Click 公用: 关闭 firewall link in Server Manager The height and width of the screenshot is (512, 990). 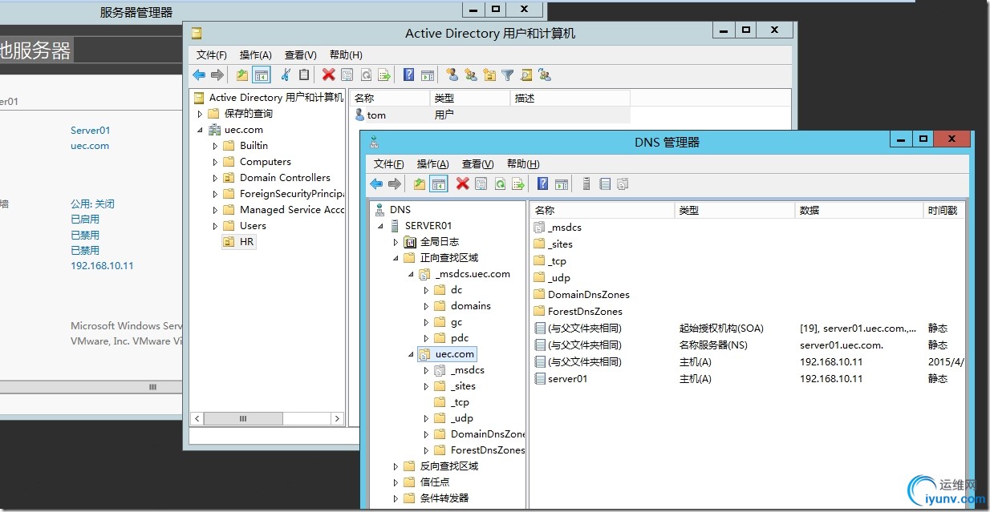(92, 204)
